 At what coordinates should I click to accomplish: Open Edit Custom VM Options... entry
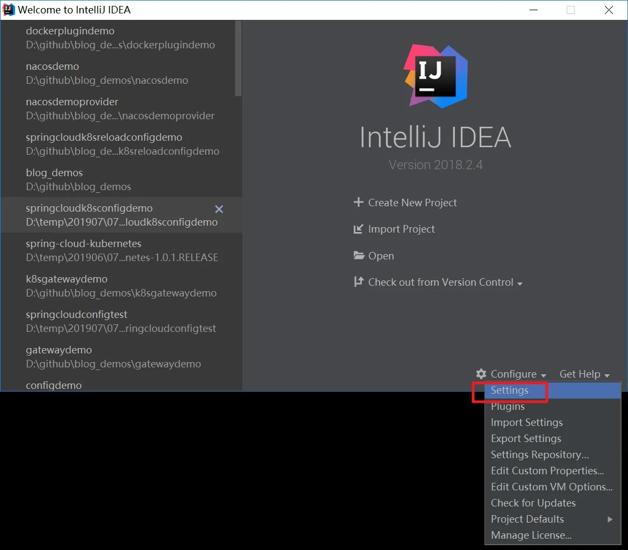point(553,487)
